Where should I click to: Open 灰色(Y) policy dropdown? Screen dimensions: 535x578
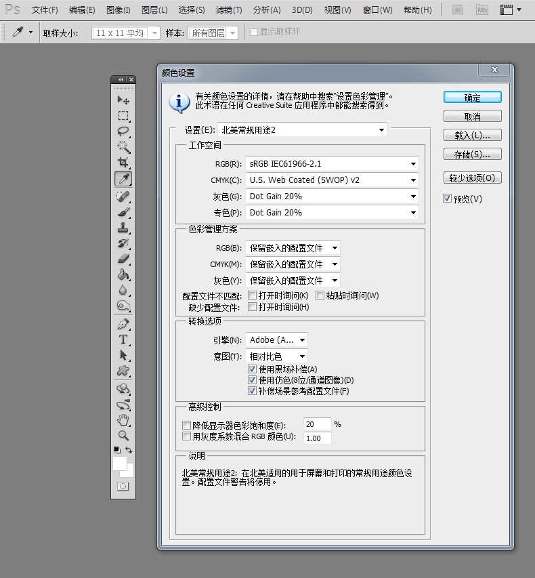293,281
